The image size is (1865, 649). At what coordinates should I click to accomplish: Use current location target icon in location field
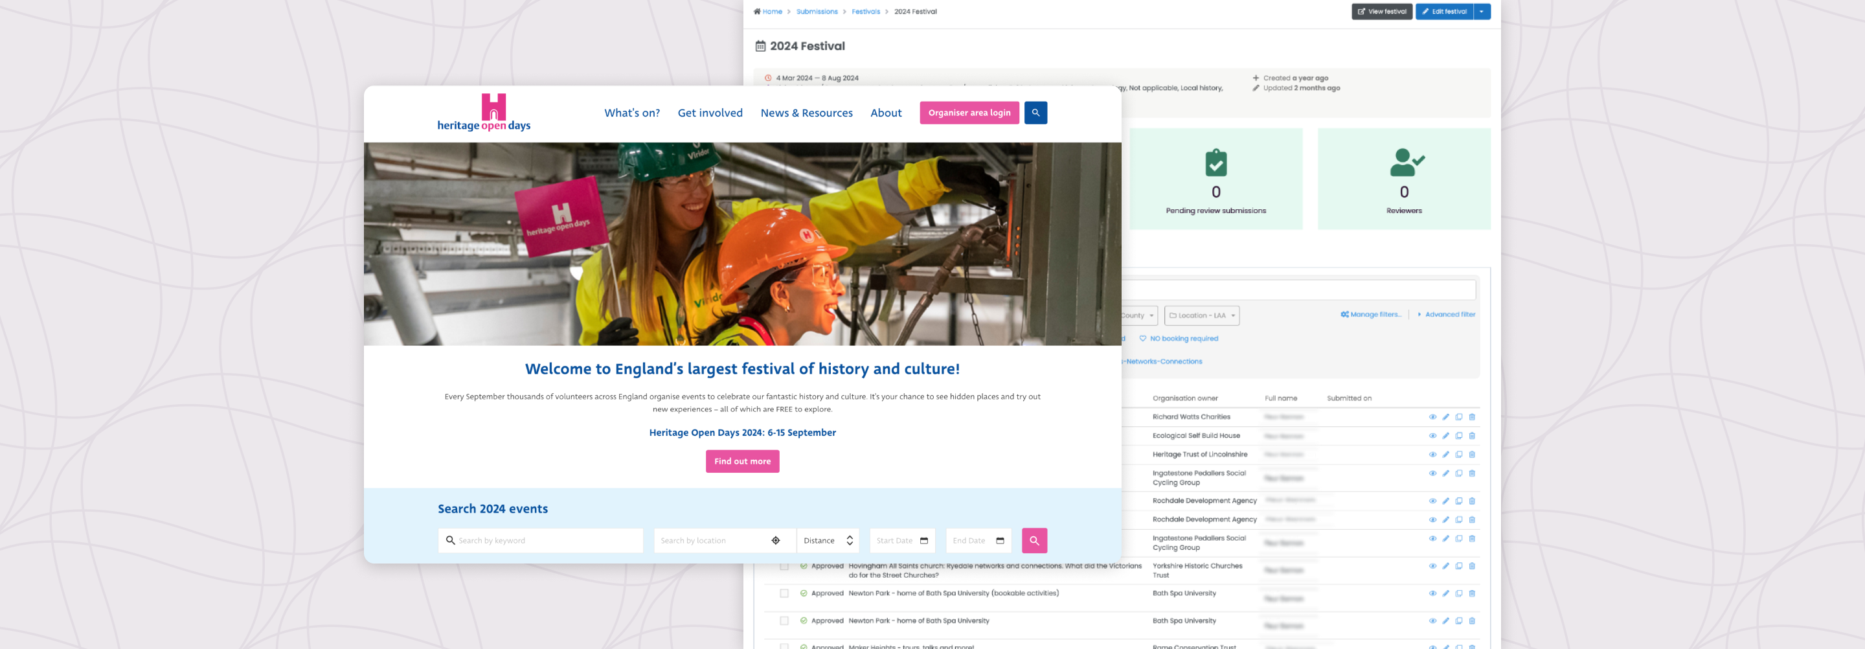click(x=775, y=540)
